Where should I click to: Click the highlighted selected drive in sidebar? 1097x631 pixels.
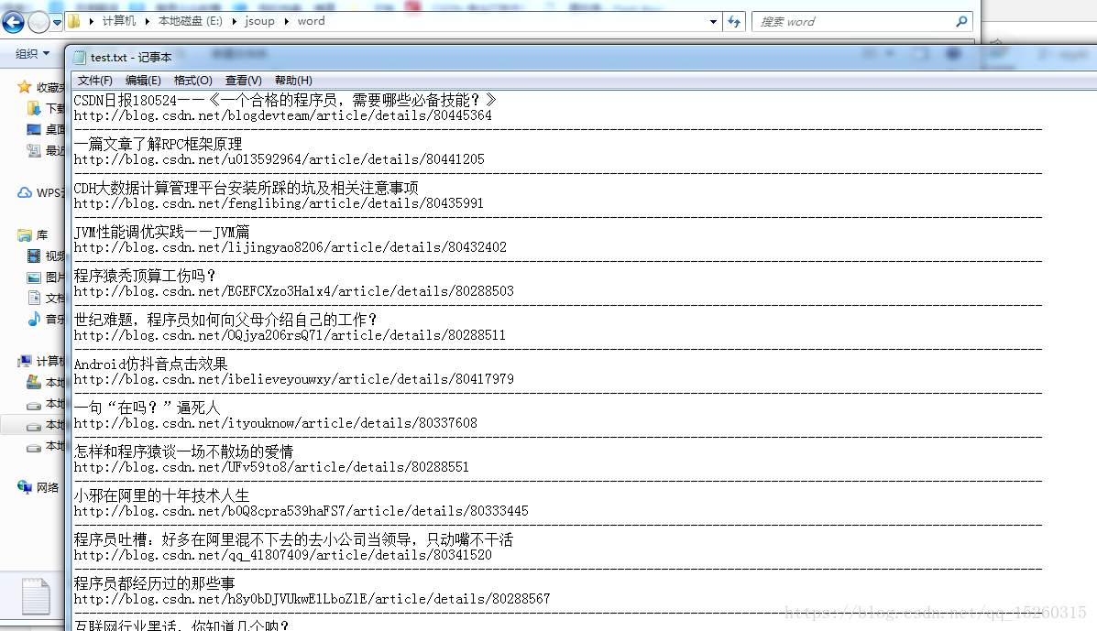pos(34,425)
